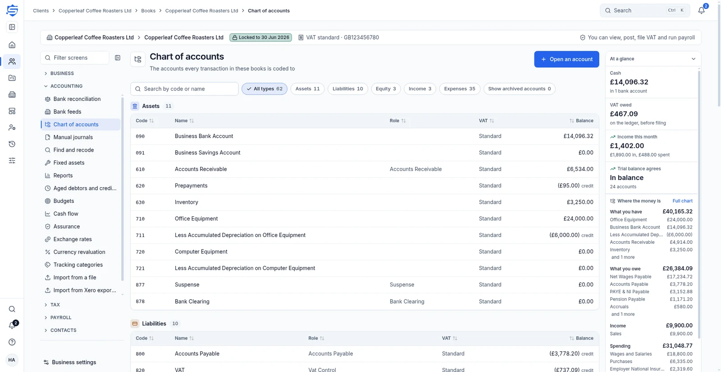Click the HA user avatar

[12, 360]
